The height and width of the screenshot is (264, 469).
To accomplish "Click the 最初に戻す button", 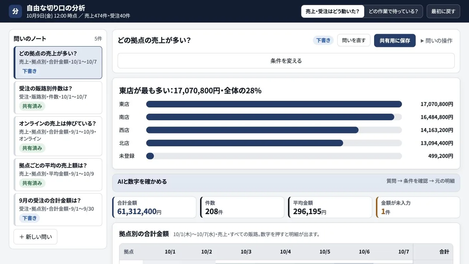I will pyautogui.click(x=443, y=11).
